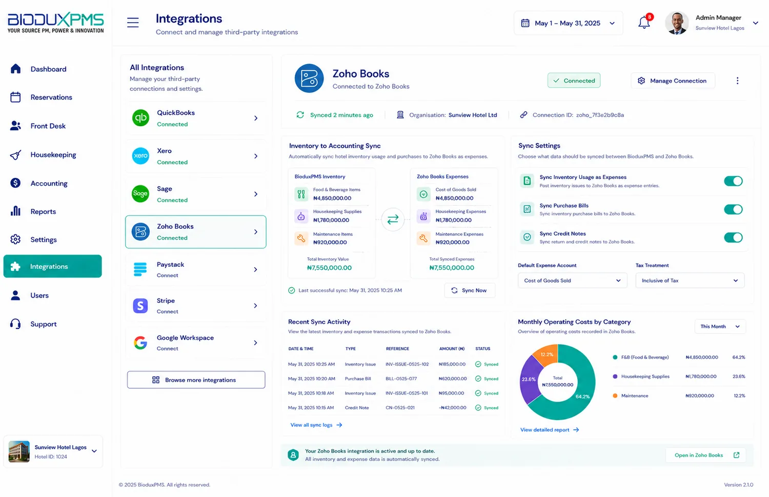Click the link icon beside Connection ID
Screen dimensions: 769x497
pyautogui.click(x=523, y=115)
